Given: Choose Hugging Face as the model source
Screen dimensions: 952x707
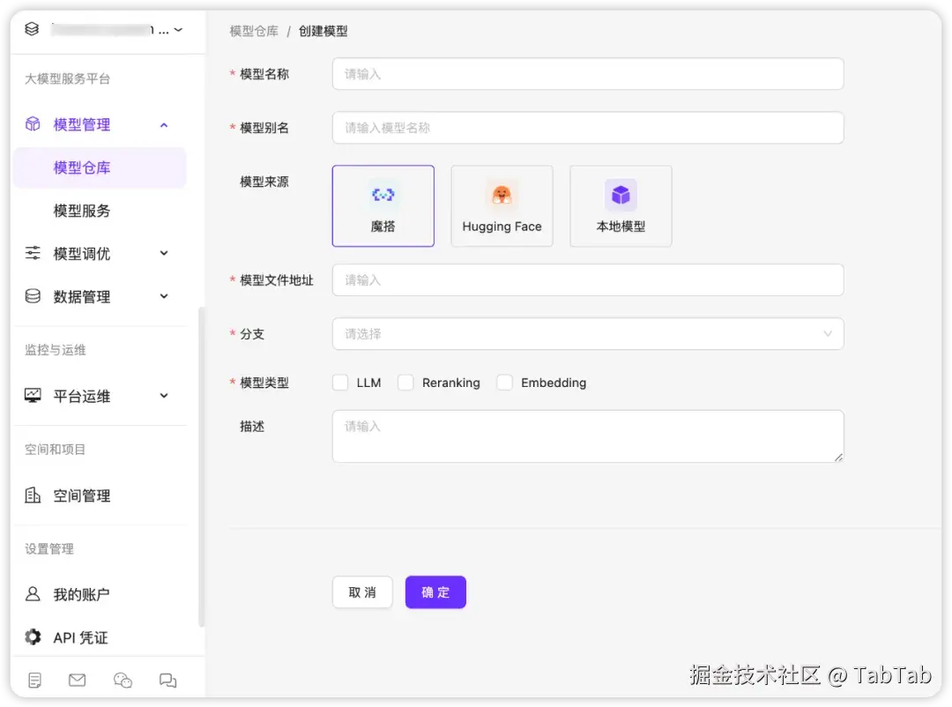Looking at the screenshot, I should click(502, 205).
